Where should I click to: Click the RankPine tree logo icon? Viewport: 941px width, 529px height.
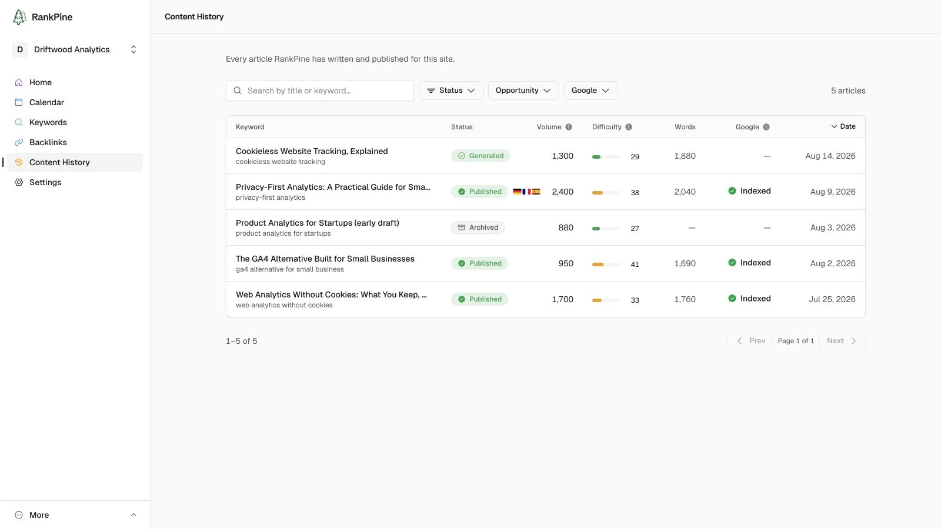tap(19, 17)
